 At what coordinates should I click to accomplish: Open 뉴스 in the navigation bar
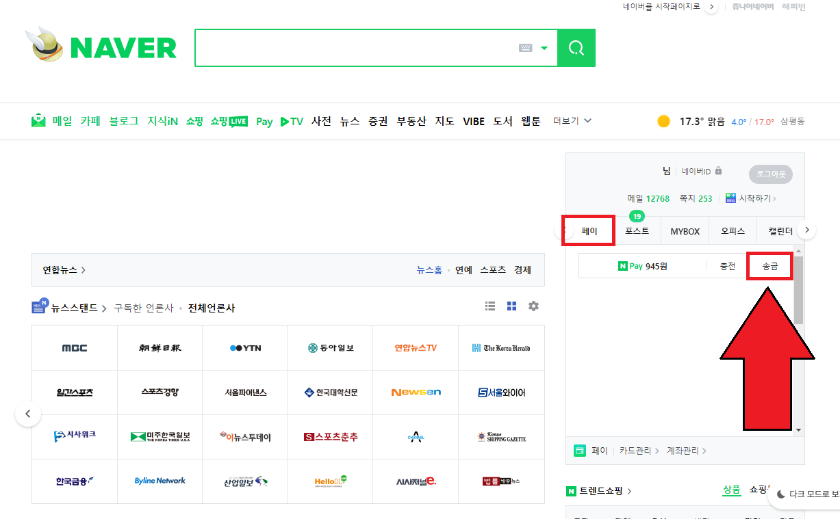pyautogui.click(x=350, y=121)
